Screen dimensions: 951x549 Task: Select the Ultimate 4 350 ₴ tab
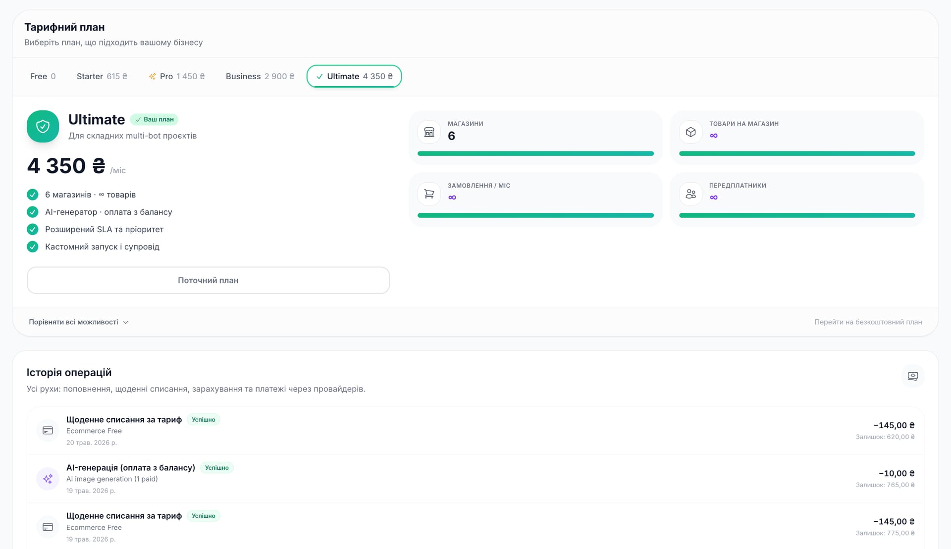354,76
